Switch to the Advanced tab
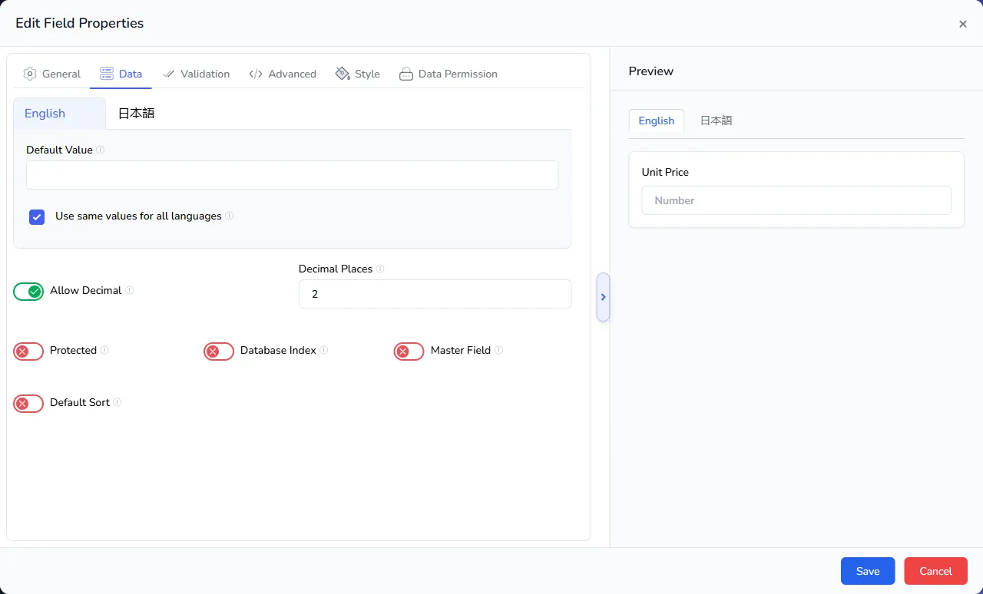Image resolution: width=983 pixels, height=594 pixels. [283, 74]
